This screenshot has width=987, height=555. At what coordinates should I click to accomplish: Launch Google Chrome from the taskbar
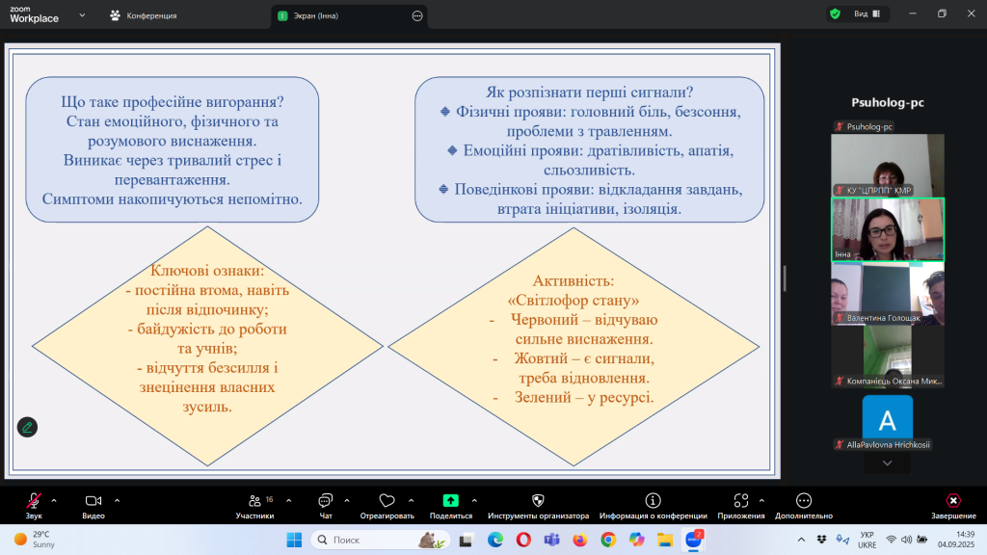(x=608, y=540)
